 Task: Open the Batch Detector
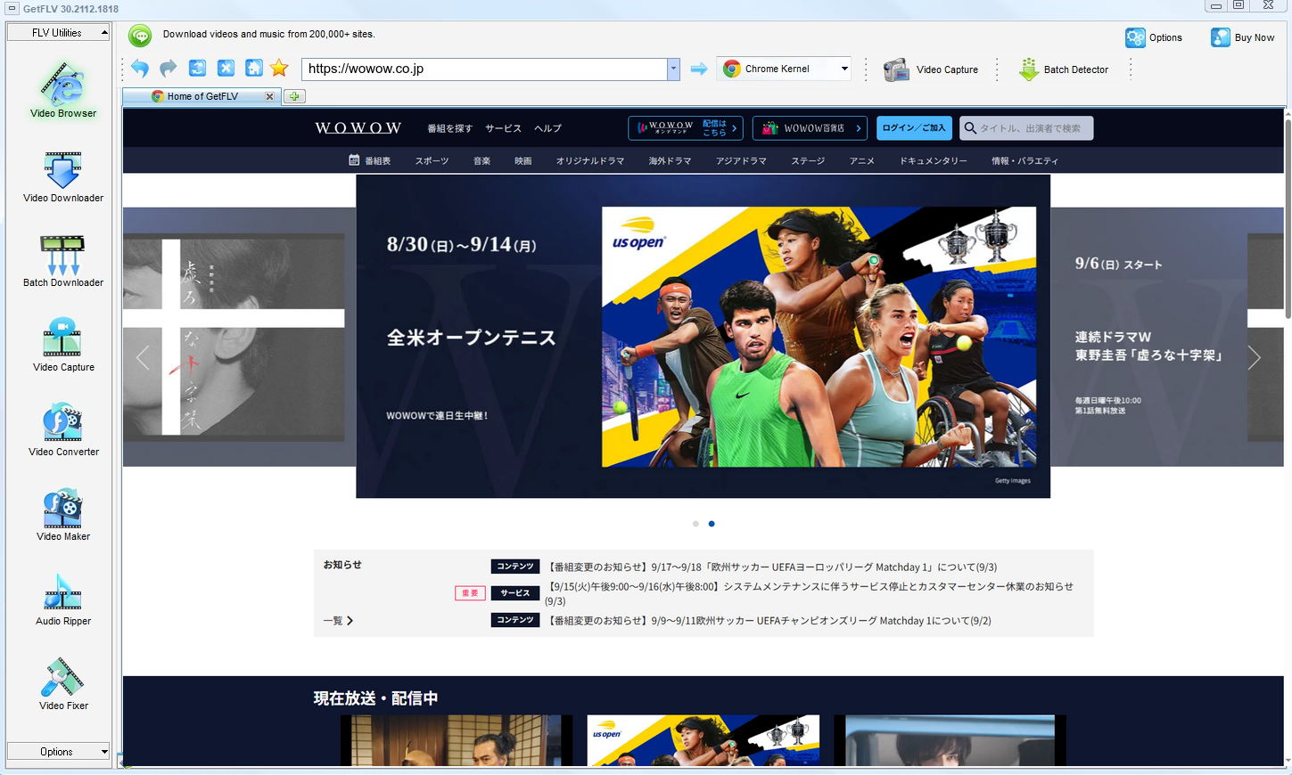tap(1064, 69)
